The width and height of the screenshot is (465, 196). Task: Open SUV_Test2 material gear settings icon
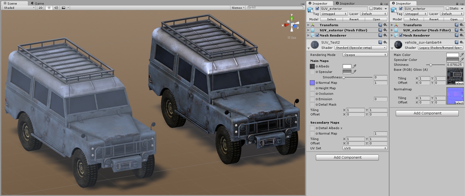click(385, 42)
